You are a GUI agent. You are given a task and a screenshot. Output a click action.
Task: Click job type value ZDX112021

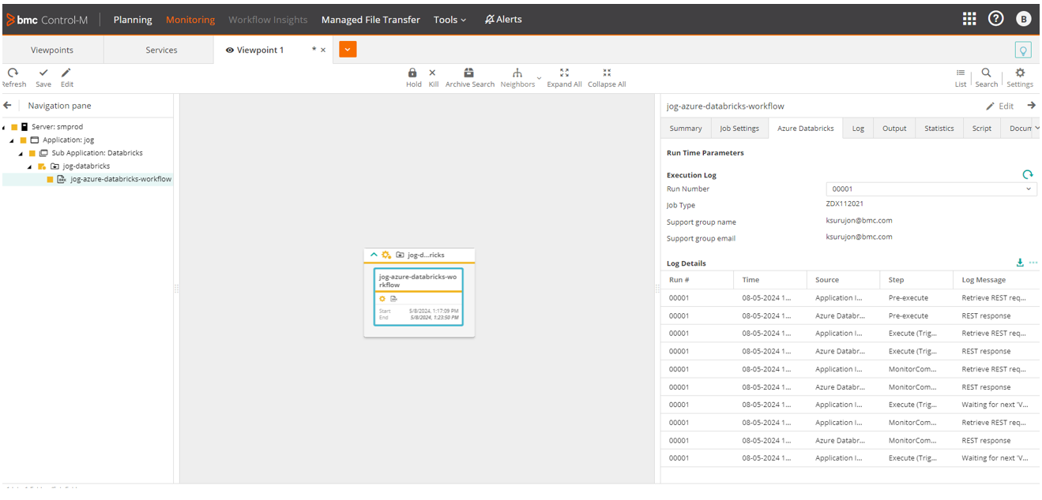(845, 203)
